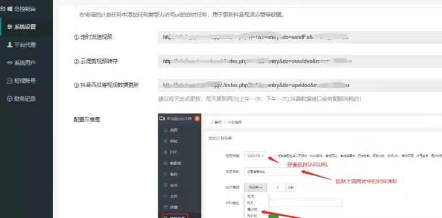The width and height of the screenshot is (442, 218).
Task: Click the 配置示意图 label
Action: coord(87,120)
